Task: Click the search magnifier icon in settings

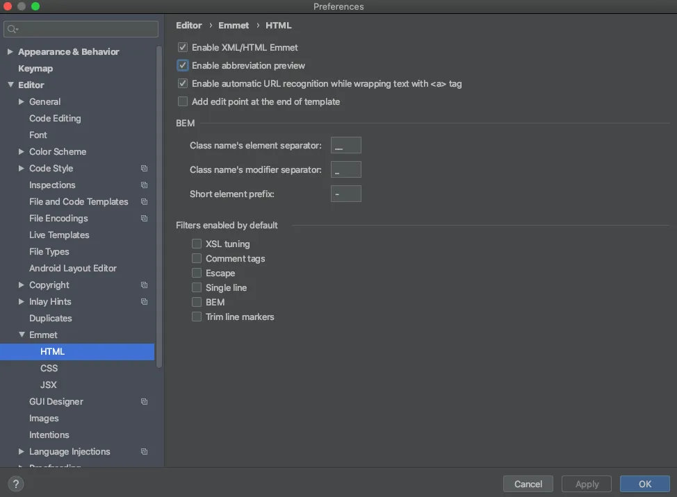Action: click(13, 29)
